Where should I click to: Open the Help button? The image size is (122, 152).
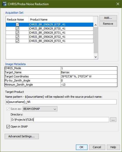point(113,147)
